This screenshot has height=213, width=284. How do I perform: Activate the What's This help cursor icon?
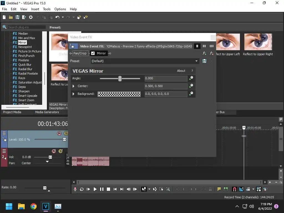coord(85,17)
